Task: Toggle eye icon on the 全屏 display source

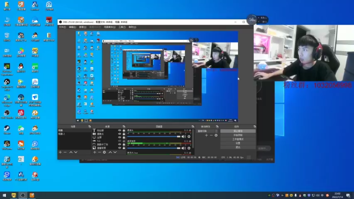Action: (x=119, y=138)
